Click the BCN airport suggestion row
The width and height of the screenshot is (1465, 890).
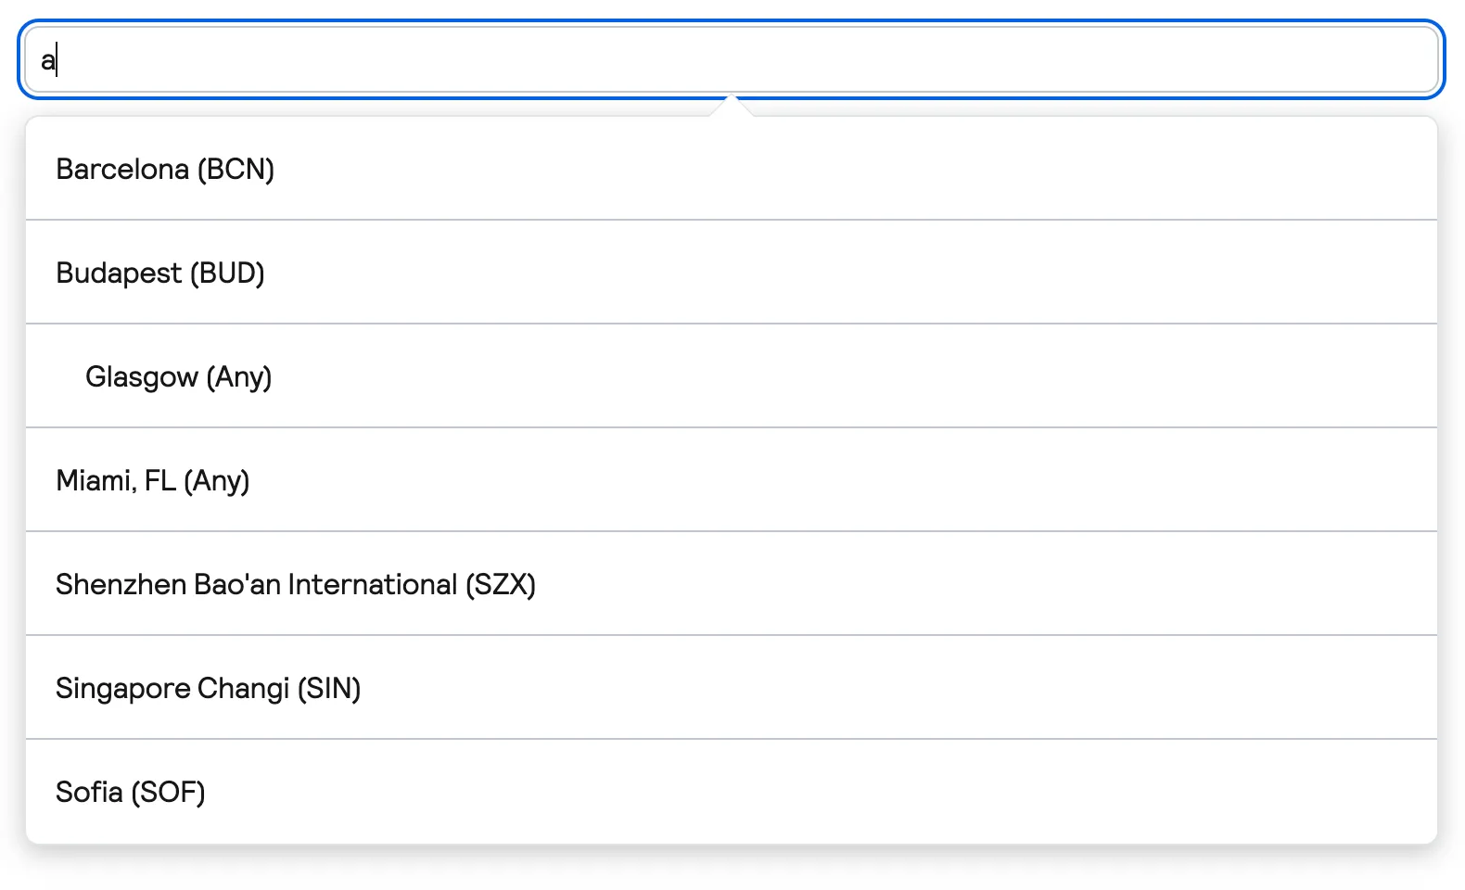tap(731, 170)
